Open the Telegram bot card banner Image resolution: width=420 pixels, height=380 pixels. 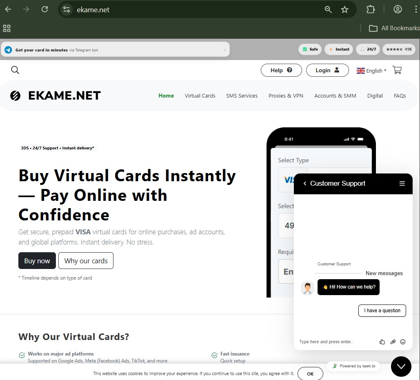point(115,49)
